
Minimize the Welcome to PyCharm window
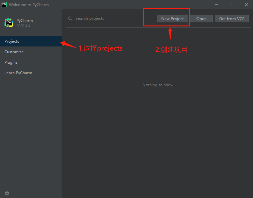(217, 4)
